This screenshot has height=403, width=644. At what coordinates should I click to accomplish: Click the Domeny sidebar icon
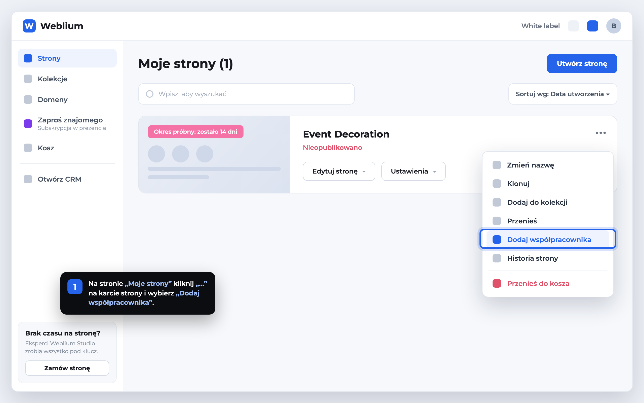pyautogui.click(x=28, y=99)
